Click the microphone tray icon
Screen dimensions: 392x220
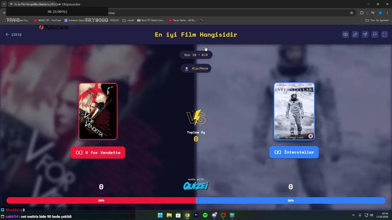pyautogui.click(x=360, y=215)
